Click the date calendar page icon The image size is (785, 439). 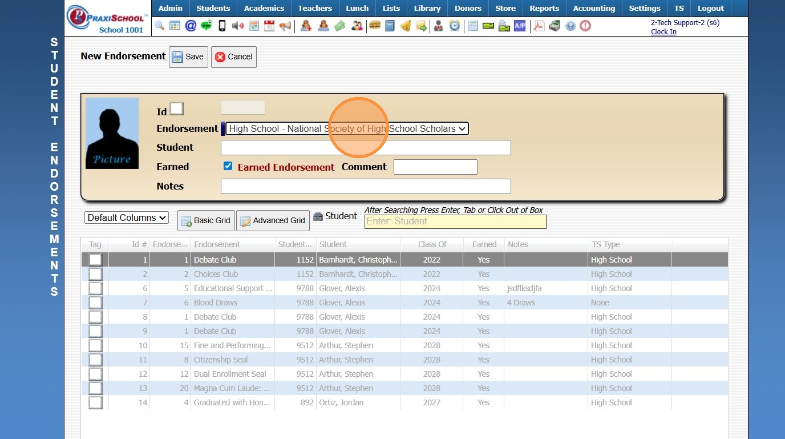[x=269, y=26]
